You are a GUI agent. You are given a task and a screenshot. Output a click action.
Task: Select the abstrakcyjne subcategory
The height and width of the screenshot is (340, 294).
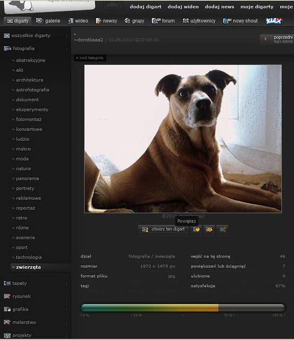tap(31, 60)
